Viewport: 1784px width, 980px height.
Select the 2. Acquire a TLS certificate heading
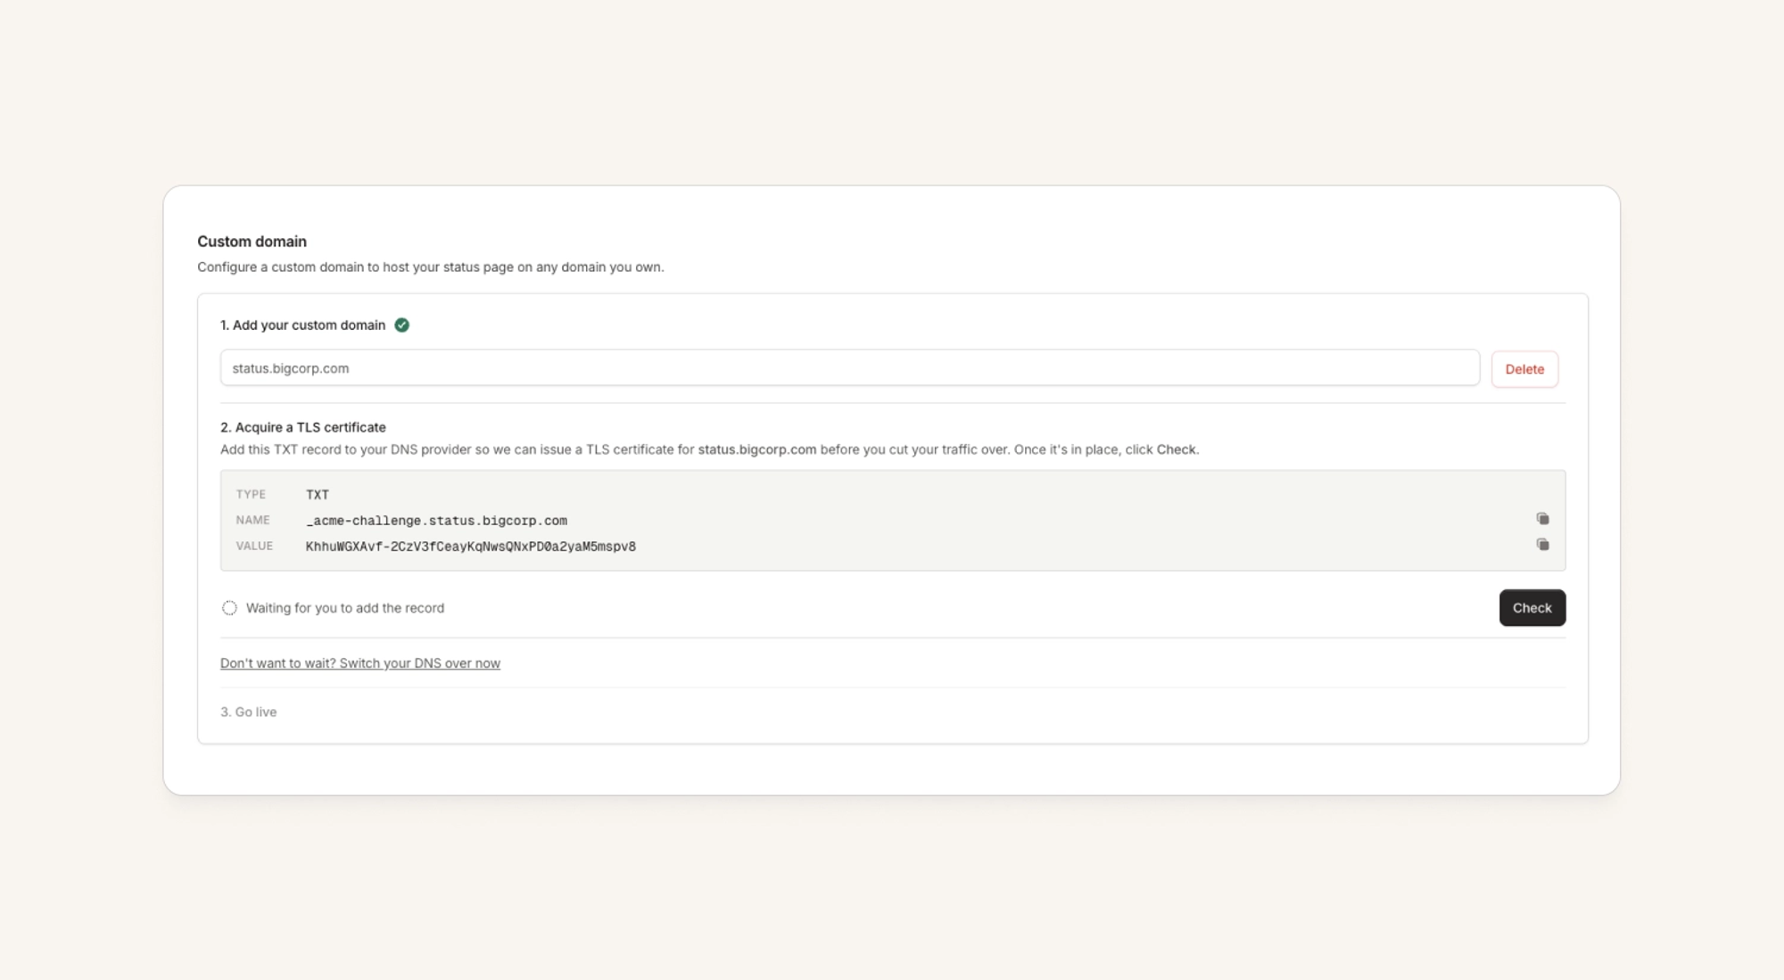coord(303,427)
